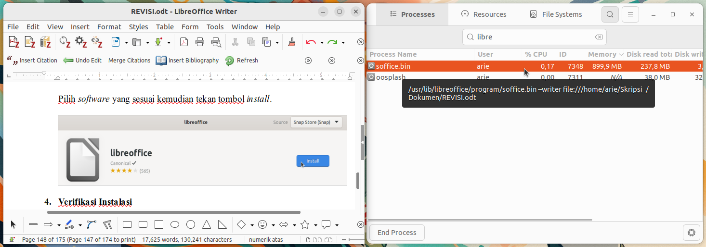Viewport: 706px width, 247px height.
Task: Select the Rounded Rectangle shape tool
Action: click(x=143, y=224)
